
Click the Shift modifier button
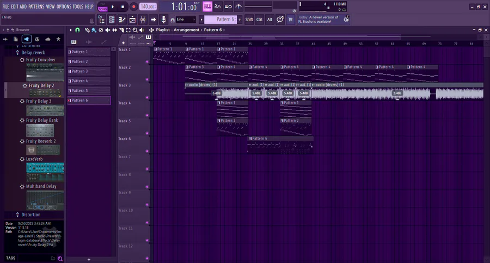tap(249, 20)
